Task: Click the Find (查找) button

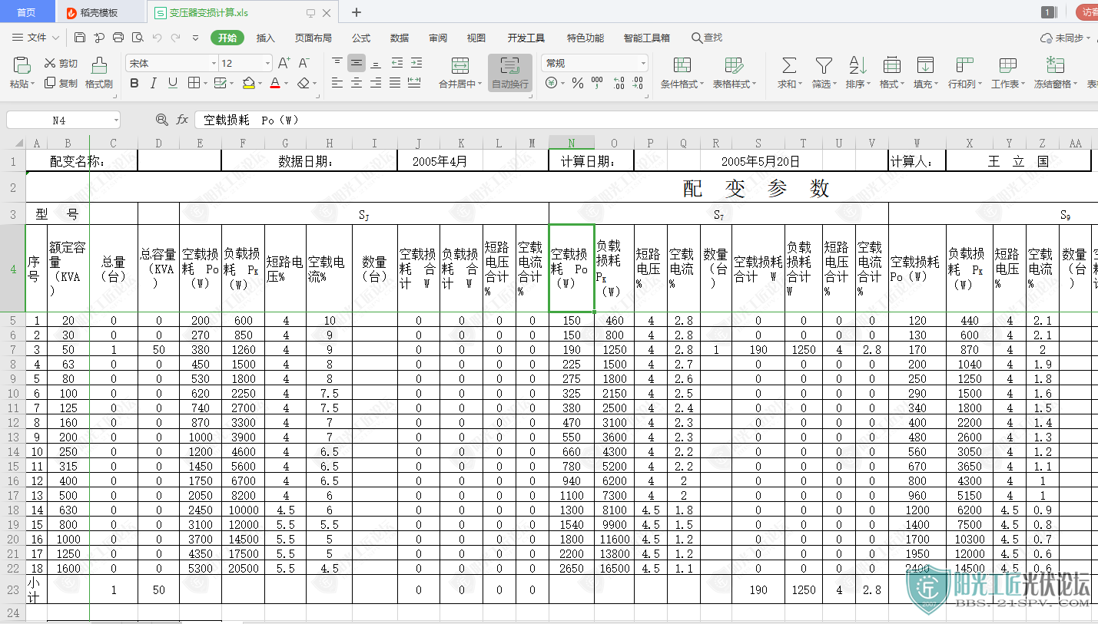Action: (x=707, y=38)
